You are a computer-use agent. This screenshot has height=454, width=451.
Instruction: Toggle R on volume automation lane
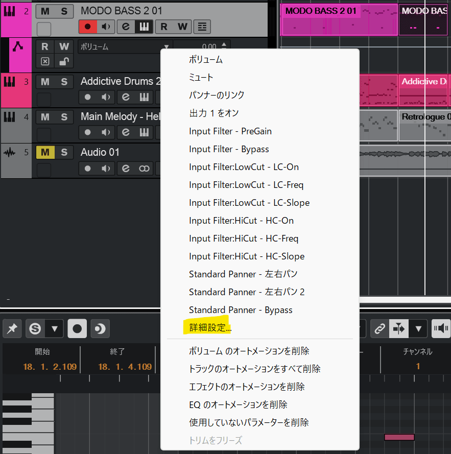[45, 46]
